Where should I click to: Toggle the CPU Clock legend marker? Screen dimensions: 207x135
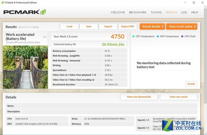[x=182, y=36]
